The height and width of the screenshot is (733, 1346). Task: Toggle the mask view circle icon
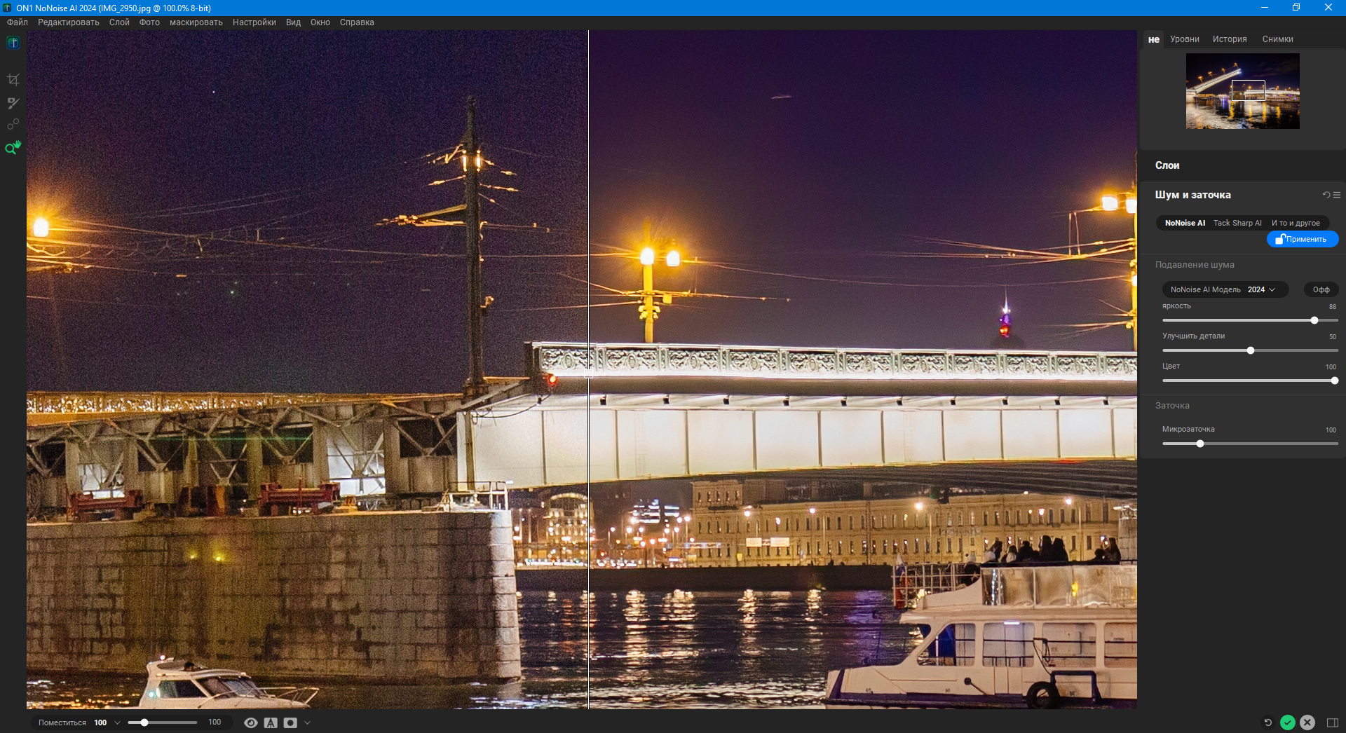point(290,722)
